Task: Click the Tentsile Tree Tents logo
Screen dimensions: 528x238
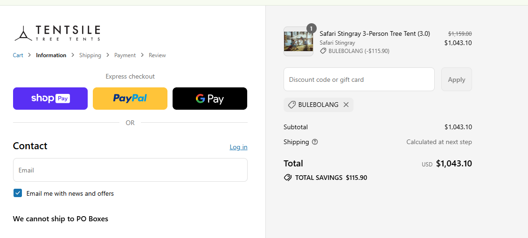Action: coord(57,33)
